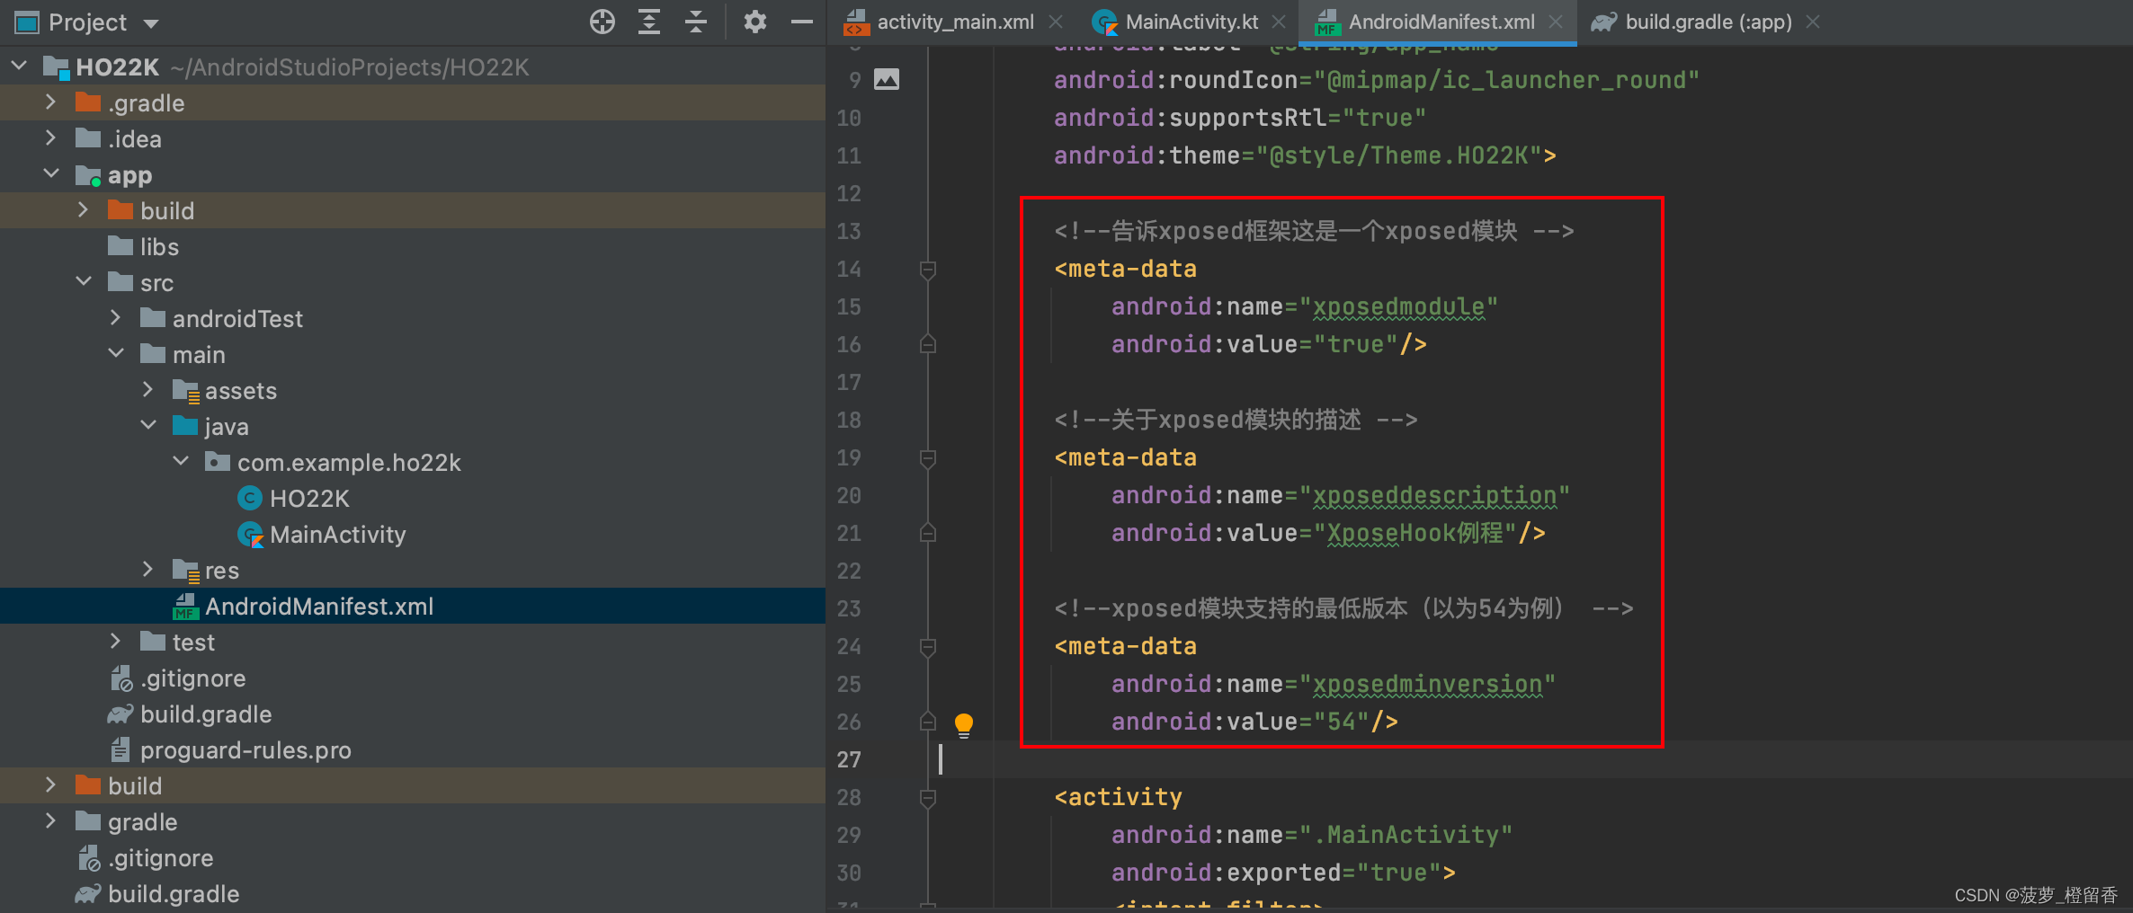Collapse the src folder
Viewport: 2133px width, 913px height.
tap(84, 281)
